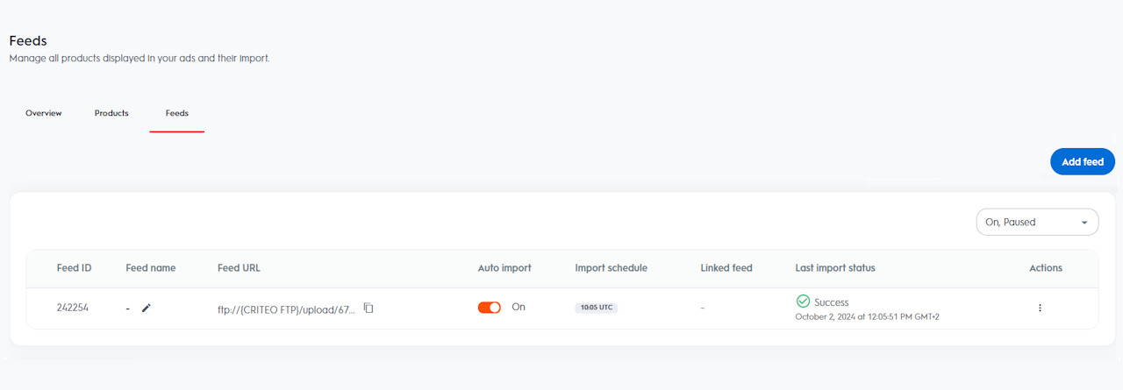Click the green Success checkmark icon

(x=803, y=301)
